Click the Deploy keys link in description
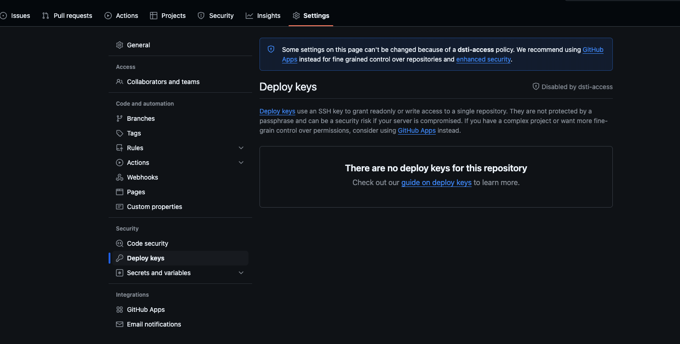The image size is (680, 344). coord(277,111)
